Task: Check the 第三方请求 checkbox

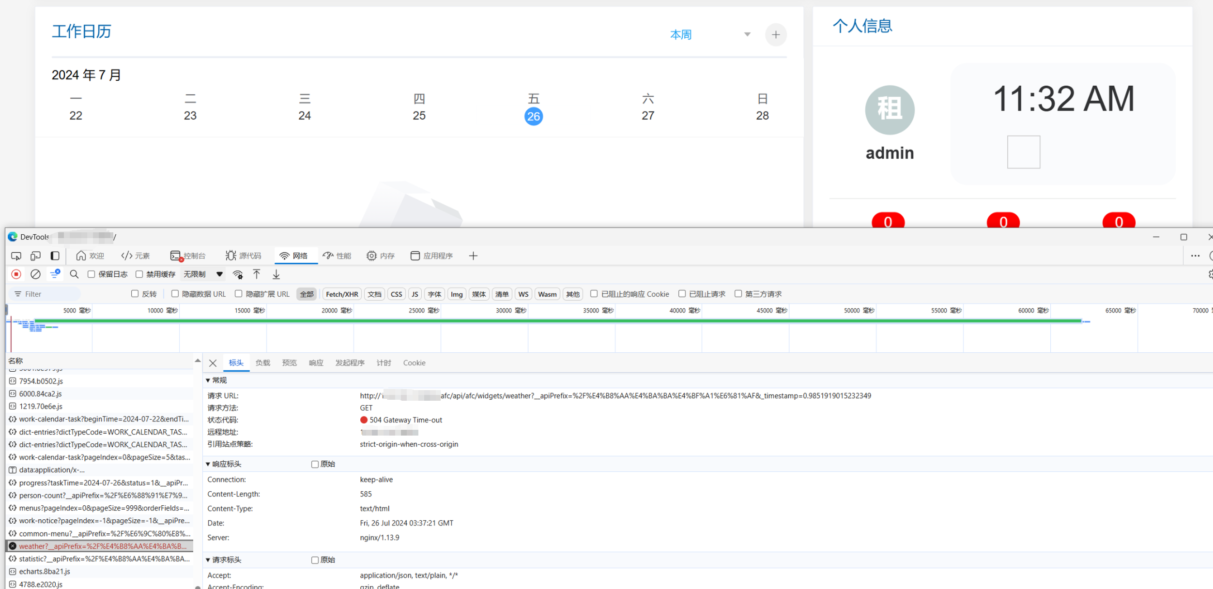Action: (738, 294)
